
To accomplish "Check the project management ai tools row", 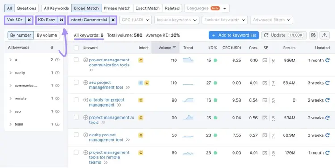I will coord(76,117).
